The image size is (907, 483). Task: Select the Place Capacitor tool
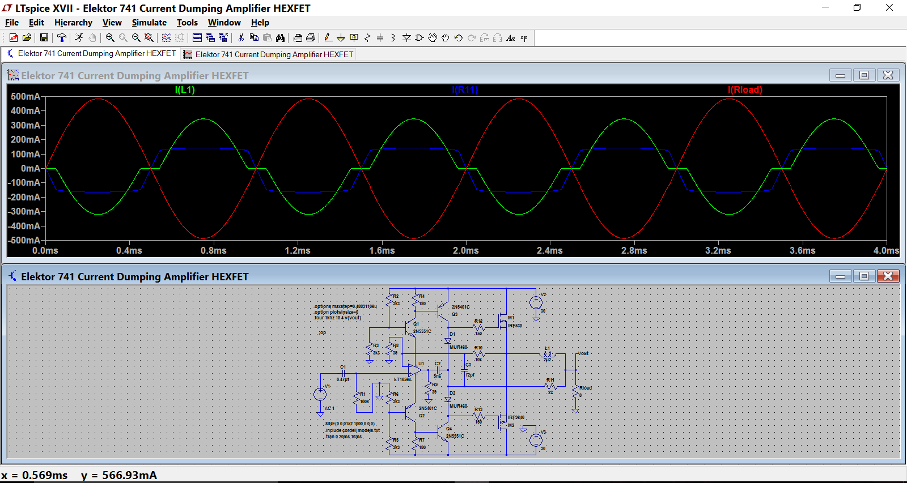tap(380, 38)
